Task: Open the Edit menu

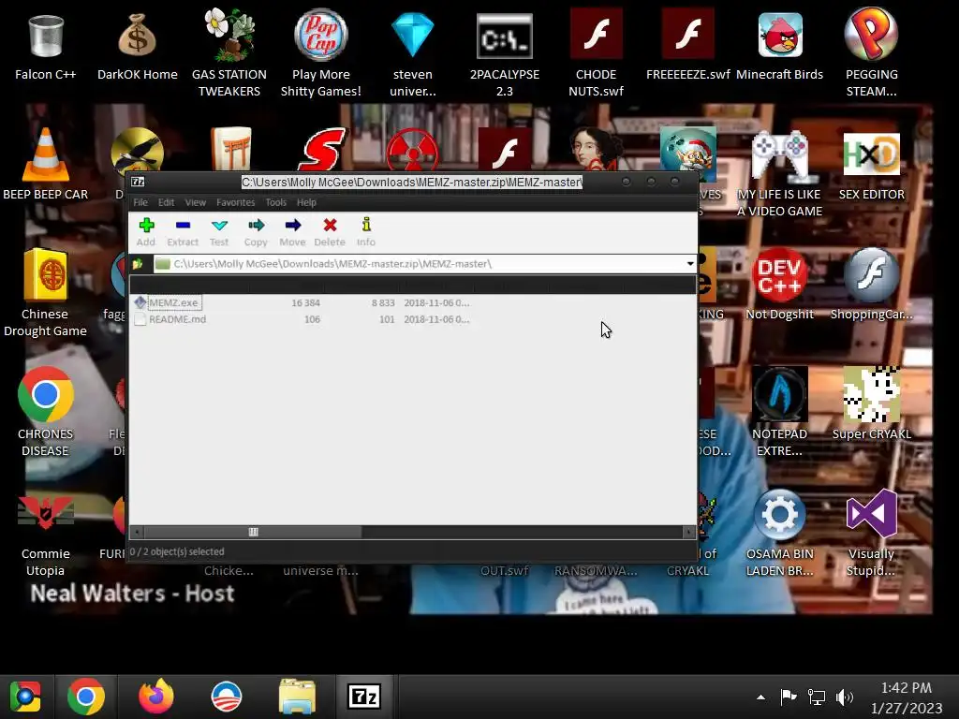Action: (x=167, y=202)
